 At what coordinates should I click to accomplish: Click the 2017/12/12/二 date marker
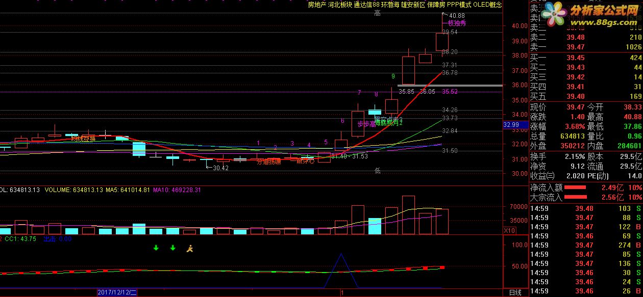tap(117, 292)
